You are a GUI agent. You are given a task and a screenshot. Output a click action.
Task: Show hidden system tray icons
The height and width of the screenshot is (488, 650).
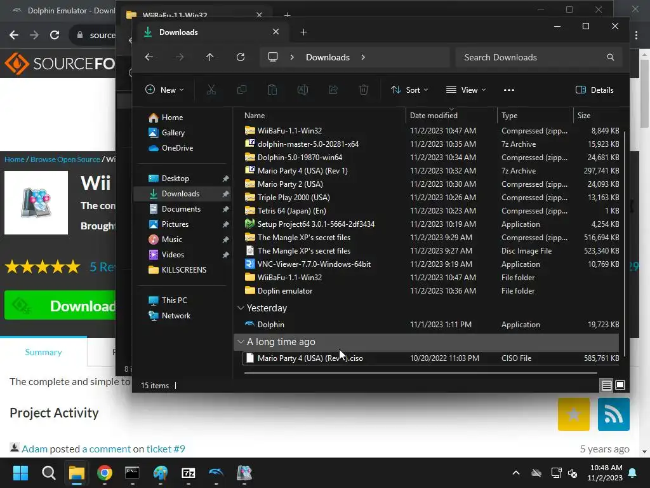tap(515, 473)
